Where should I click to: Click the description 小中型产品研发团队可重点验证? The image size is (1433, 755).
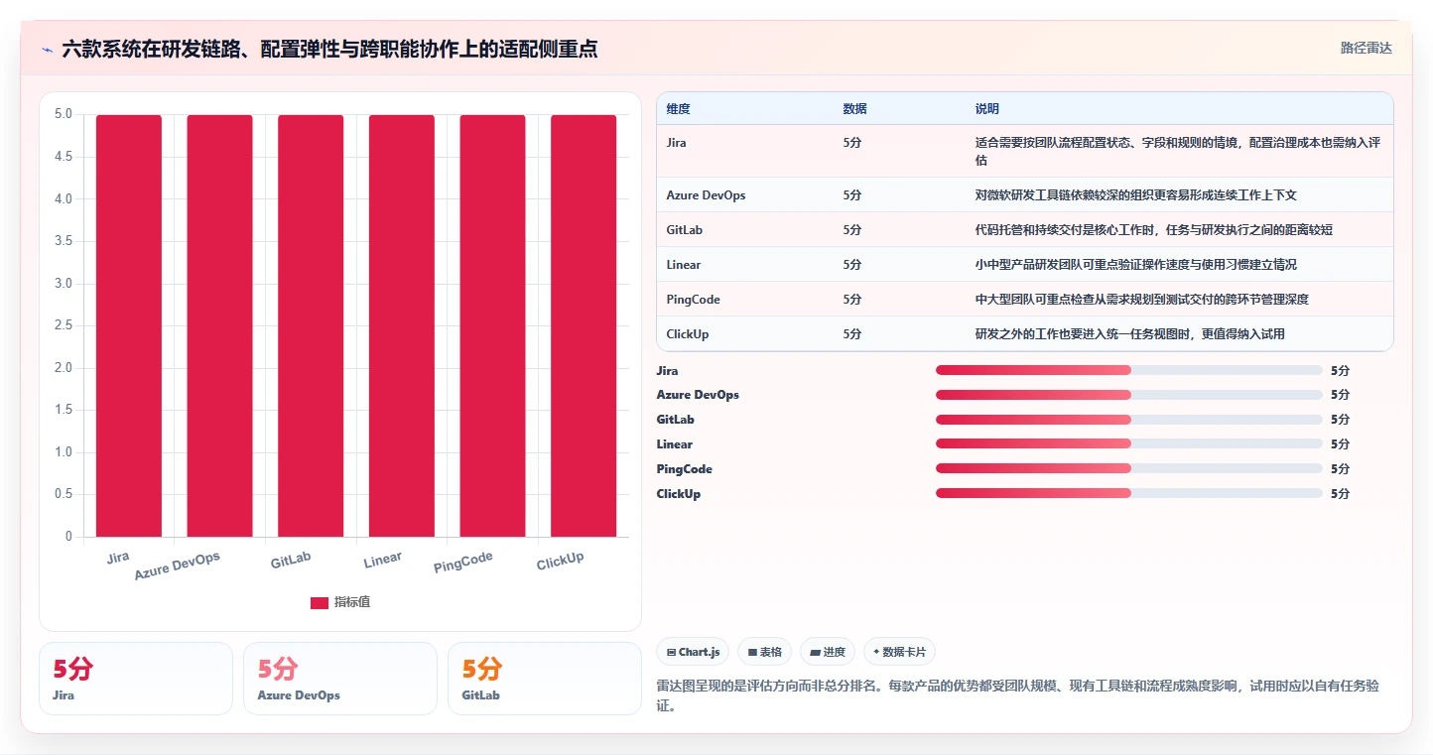click(1136, 265)
